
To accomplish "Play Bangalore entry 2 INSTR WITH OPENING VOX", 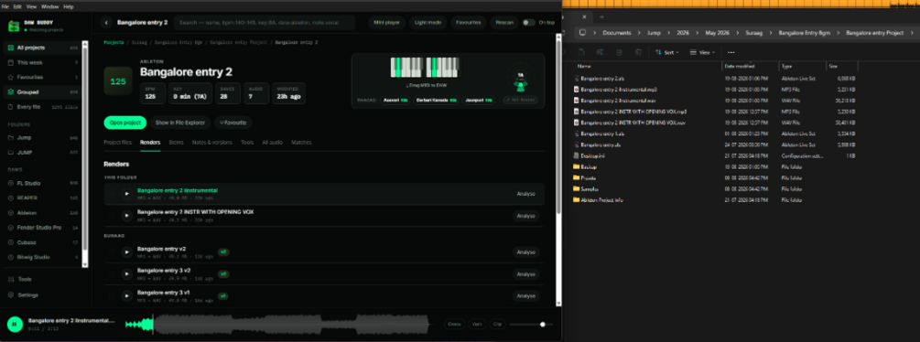I will (x=126, y=216).
